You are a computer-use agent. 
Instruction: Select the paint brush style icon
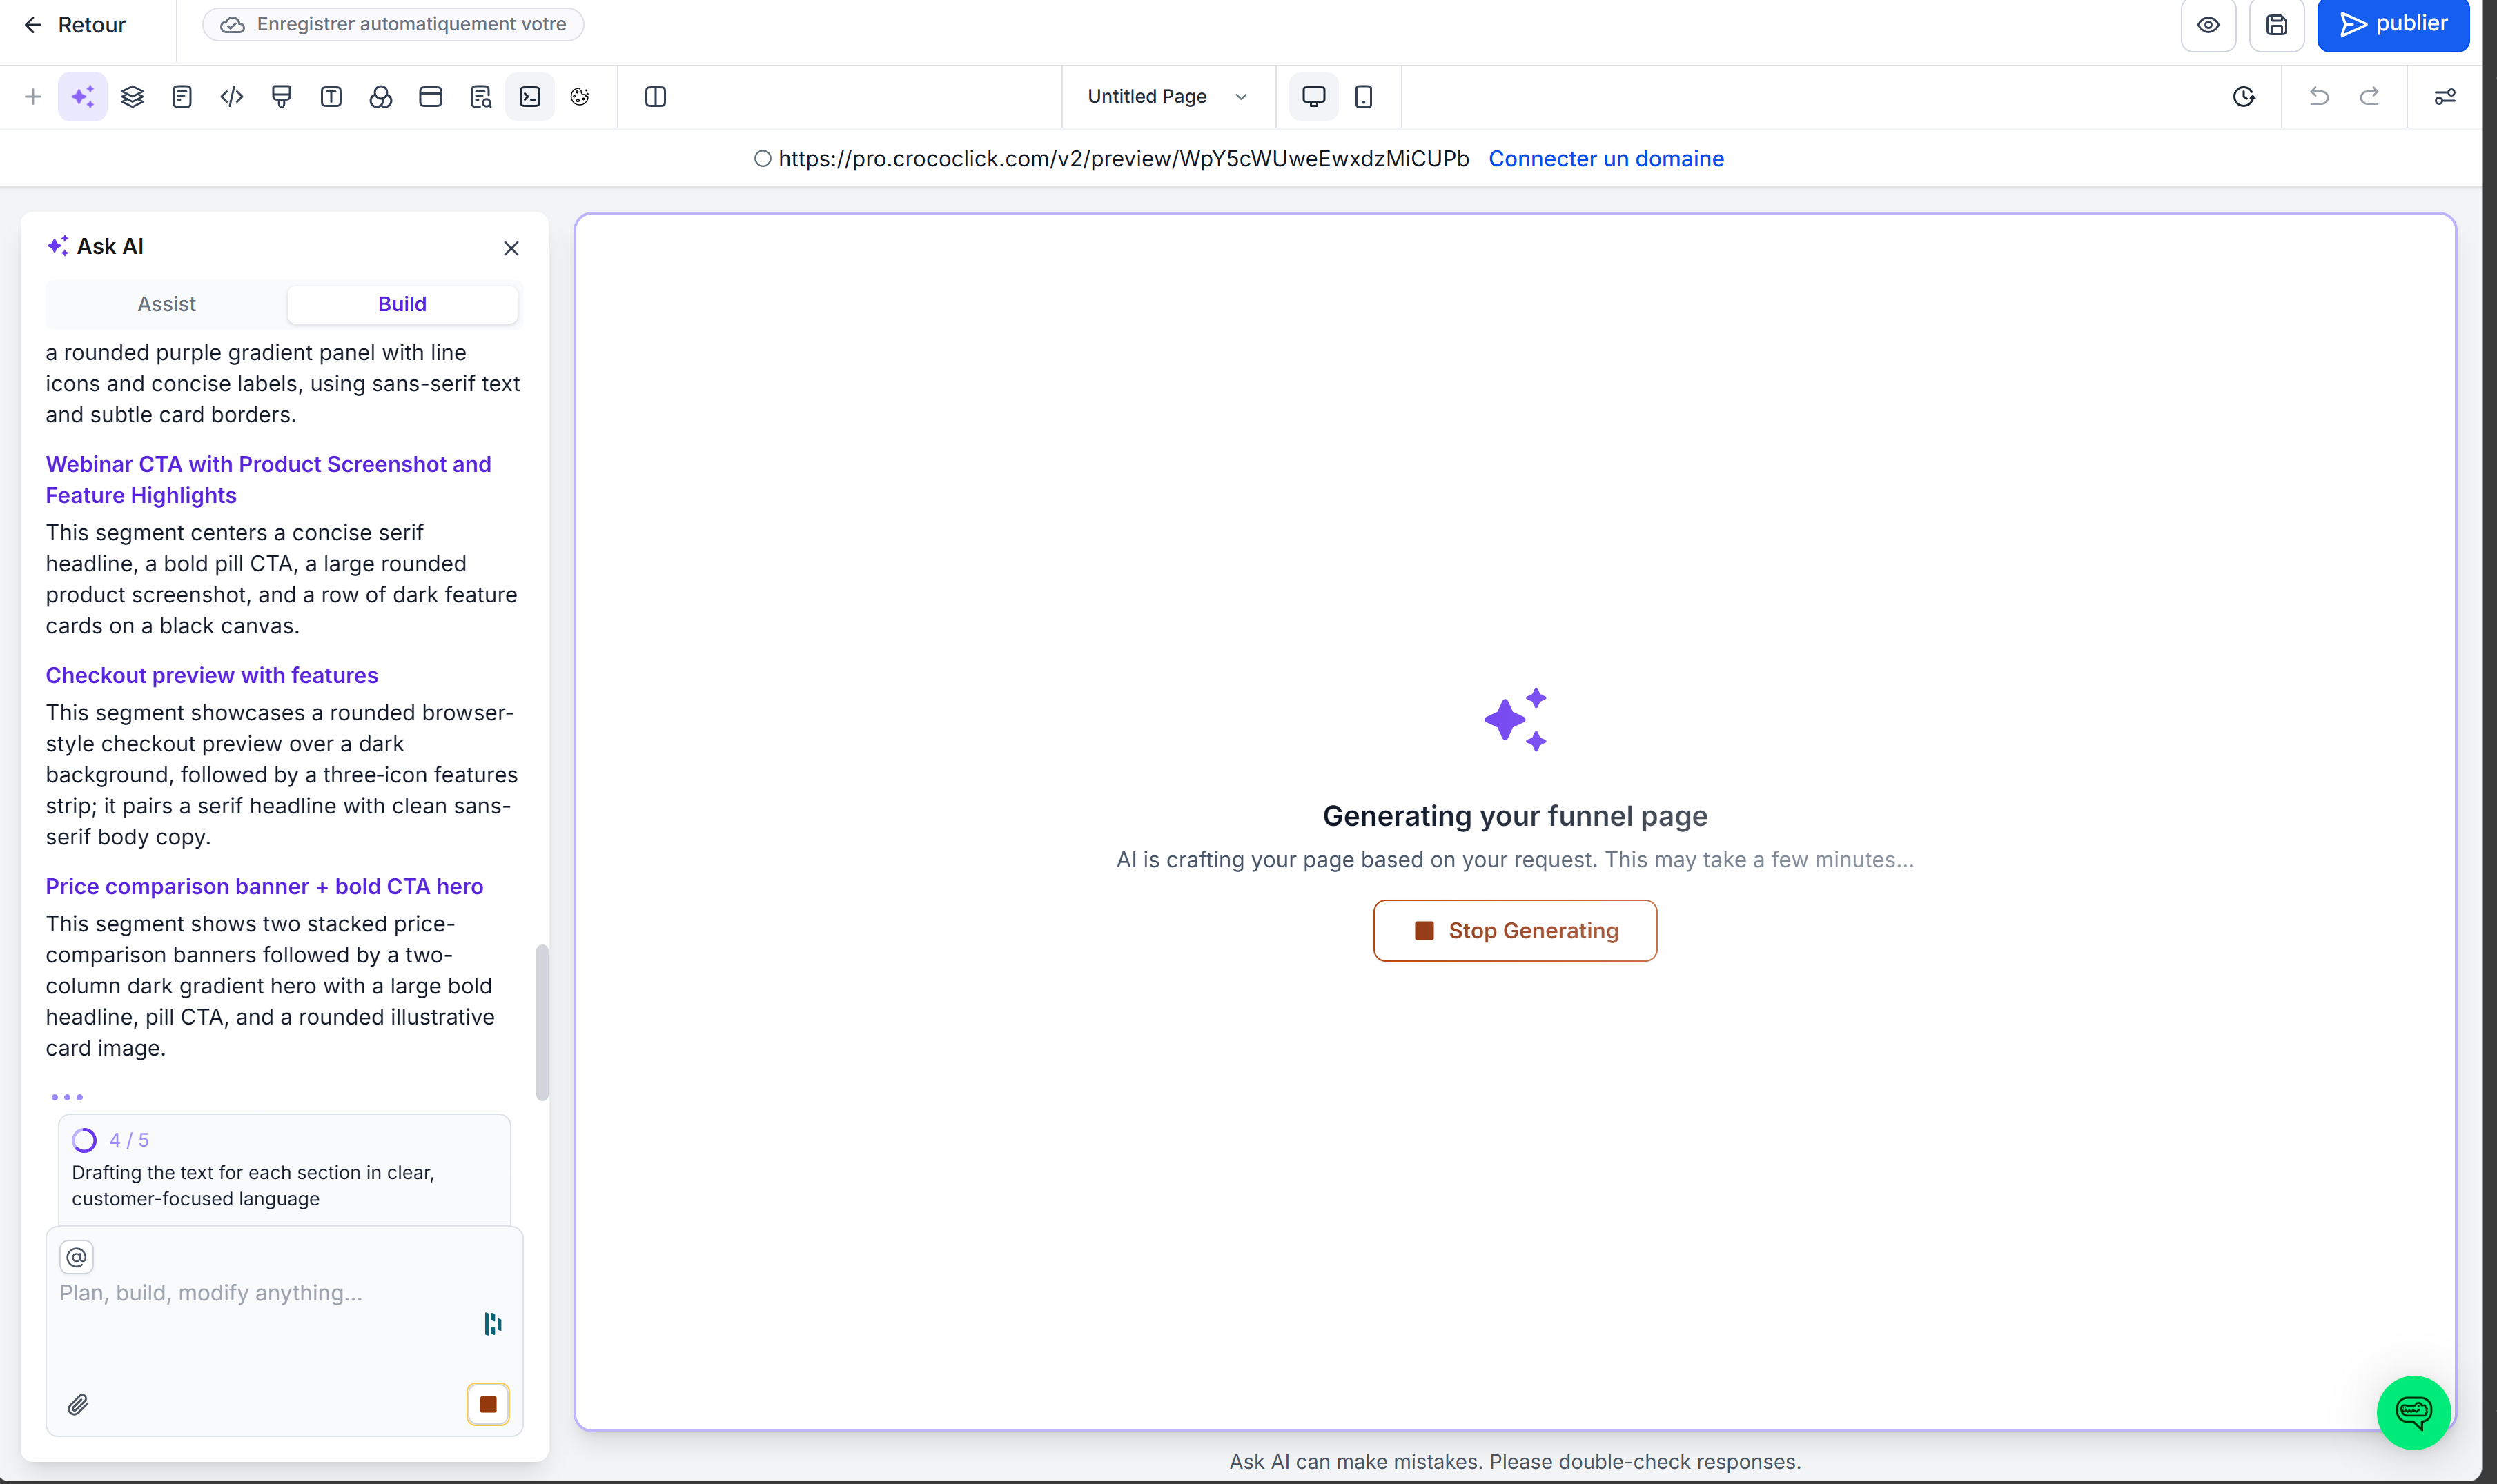pos(281,97)
